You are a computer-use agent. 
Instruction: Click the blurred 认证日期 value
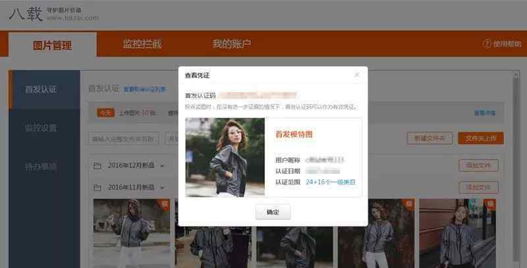point(323,171)
